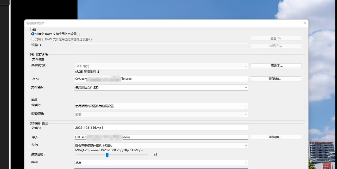The image size is (337, 169).
Task: Open the 大小 适合在电视或计算机上观看 dropdown
Action: [x=161, y=145]
